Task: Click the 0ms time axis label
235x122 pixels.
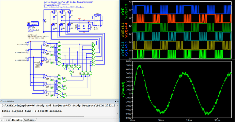Action: 132,120
